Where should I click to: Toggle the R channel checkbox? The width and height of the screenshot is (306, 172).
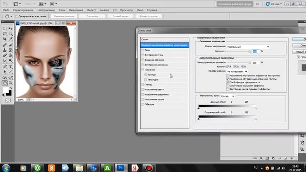point(228,66)
